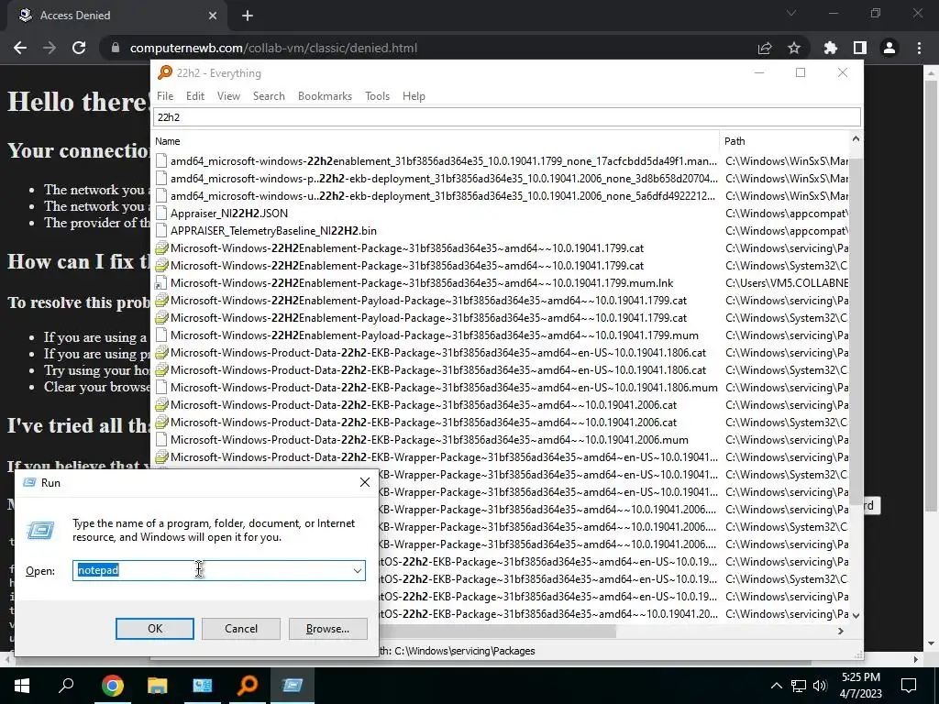939x704 pixels.
Task: Expand Open combo box dropdown arrow
Action: click(357, 570)
